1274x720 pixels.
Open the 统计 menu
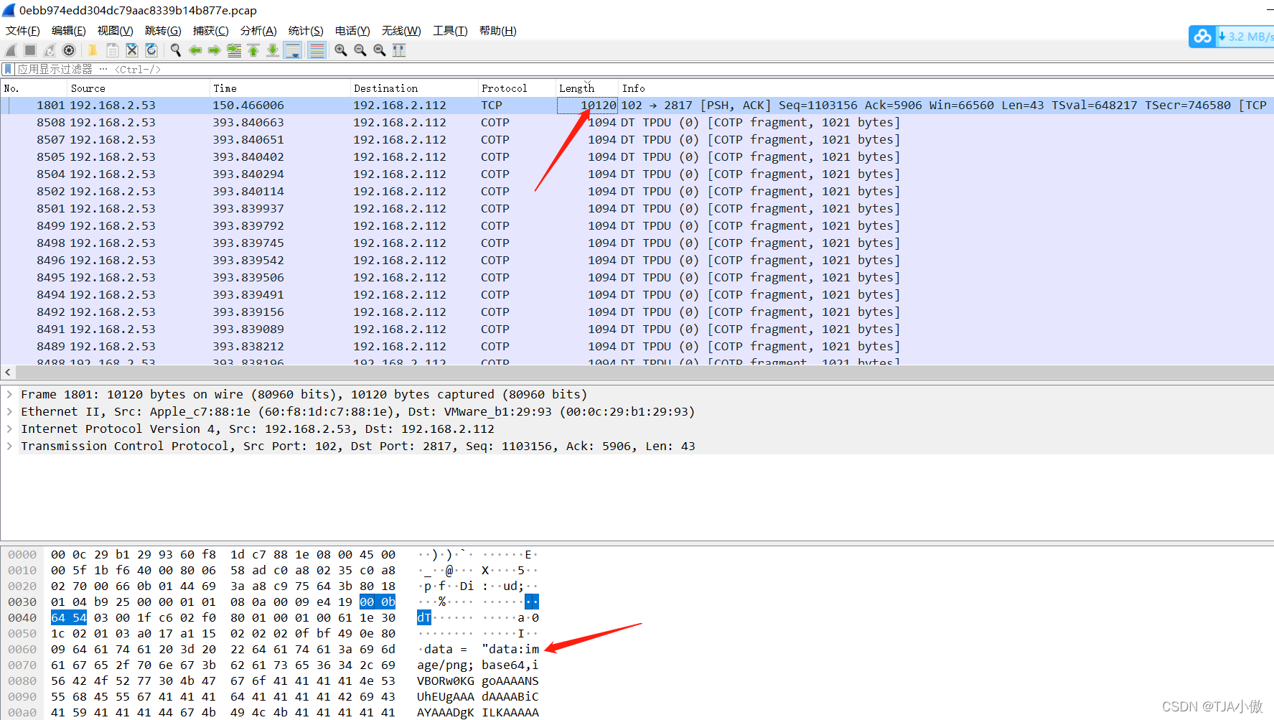tap(305, 30)
